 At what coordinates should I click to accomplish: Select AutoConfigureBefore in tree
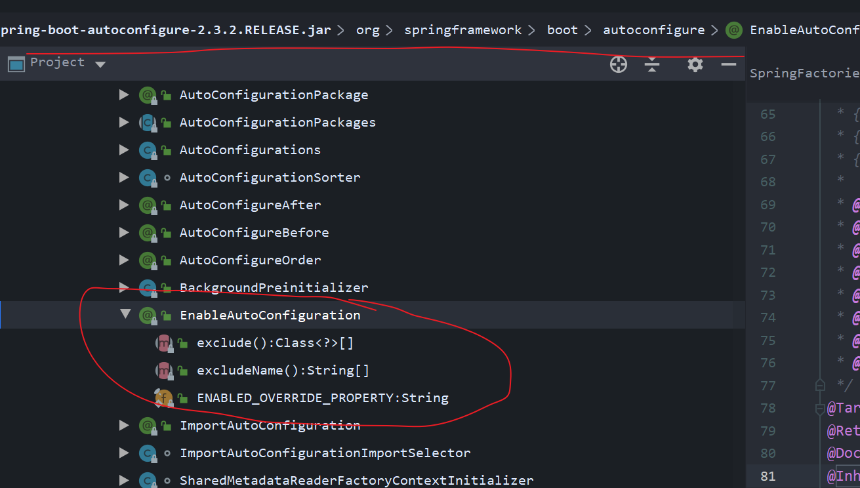coord(255,233)
